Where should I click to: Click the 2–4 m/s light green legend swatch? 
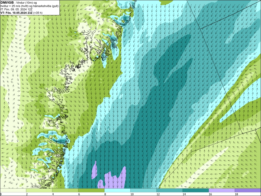click(x=39, y=190)
